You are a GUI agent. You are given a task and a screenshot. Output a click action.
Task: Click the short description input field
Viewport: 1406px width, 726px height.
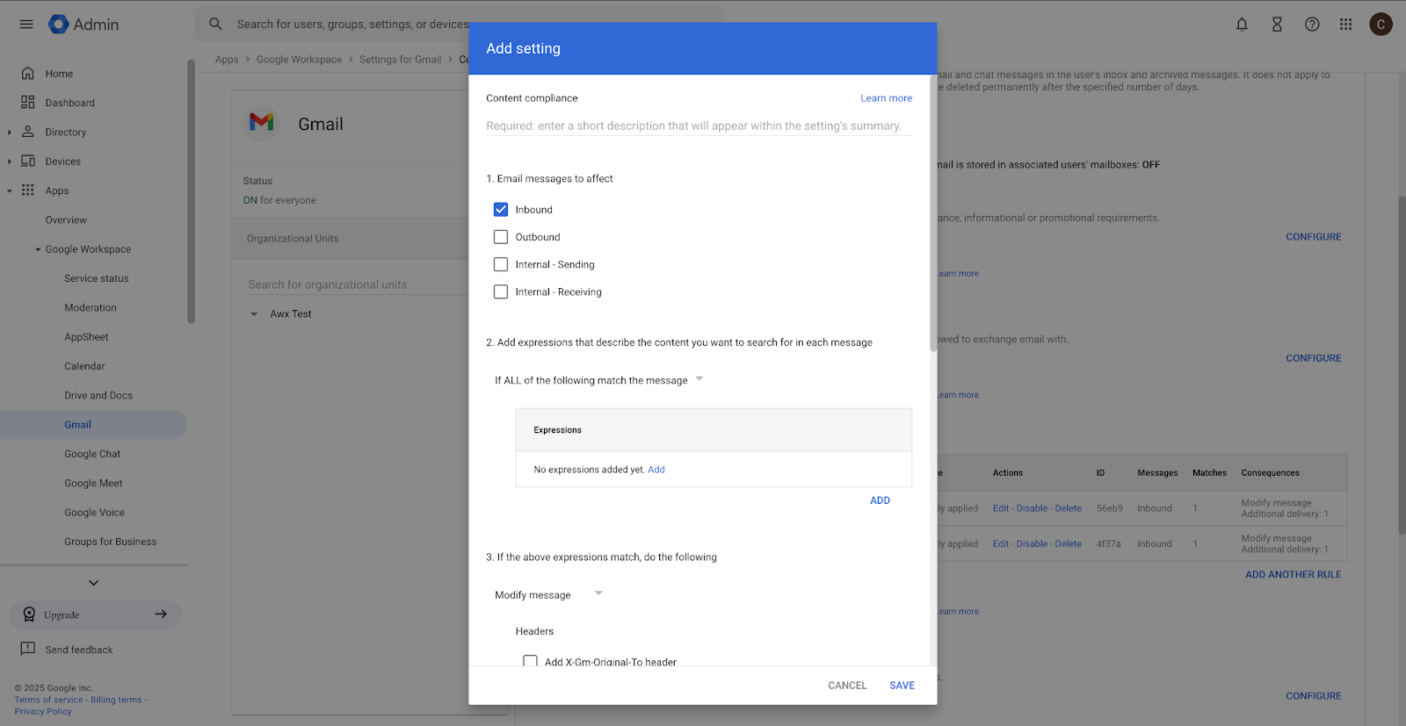point(699,126)
